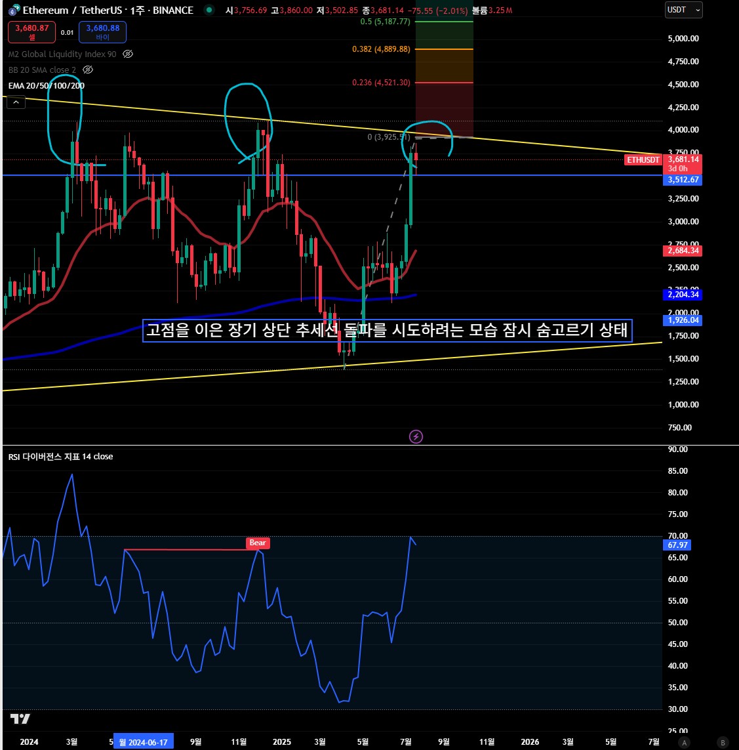Click the ETHUSDT price label tag
Viewport: 739px width, 750px height.
pos(643,159)
